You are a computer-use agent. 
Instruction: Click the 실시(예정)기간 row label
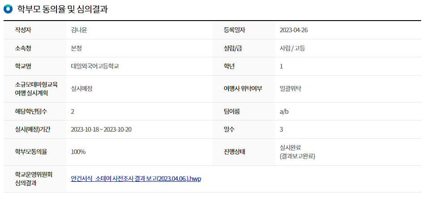[33, 129]
